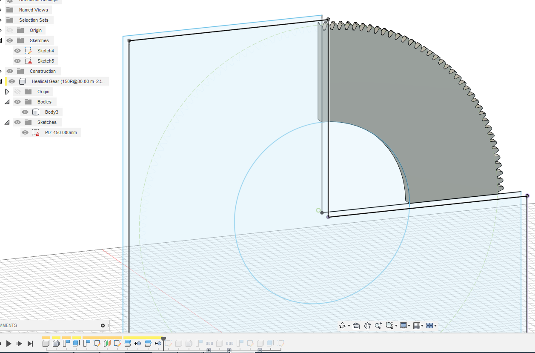Viewport: 535px width, 353px height.
Task: Open the Orbit tool dropdown arrow
Action: click(x=349, y=326)
